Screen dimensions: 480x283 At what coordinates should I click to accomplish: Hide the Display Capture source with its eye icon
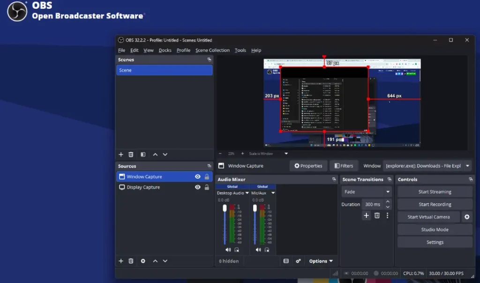point(198,187)
